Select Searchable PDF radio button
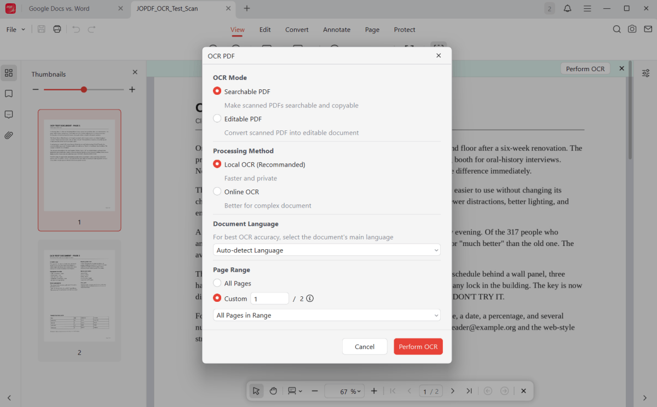 (x=217, y=91)
